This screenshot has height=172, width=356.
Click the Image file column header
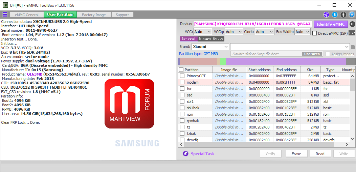tap(229, 70)
